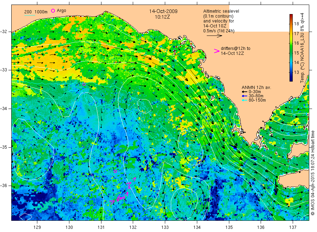Viewport: 317px width, 232px height.
Task: Click the cyan 1000m isobath legend line
Action: pyautogui.click(x=30, y=15)
